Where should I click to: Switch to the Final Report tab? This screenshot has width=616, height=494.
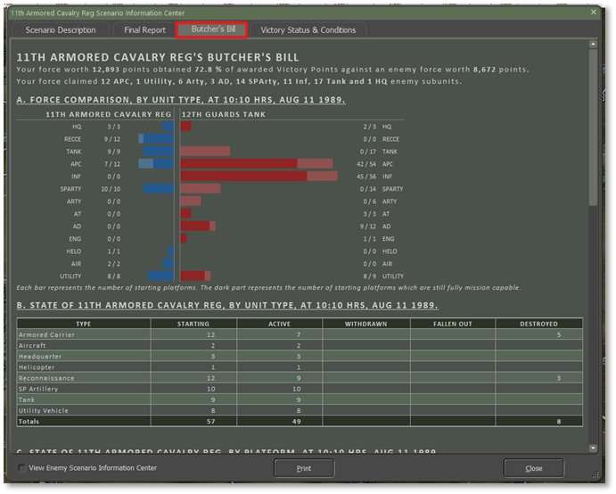click(x=144, y=30)
